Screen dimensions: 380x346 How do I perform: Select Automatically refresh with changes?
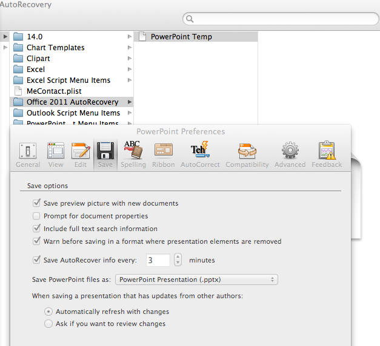(x=48, y=312)
